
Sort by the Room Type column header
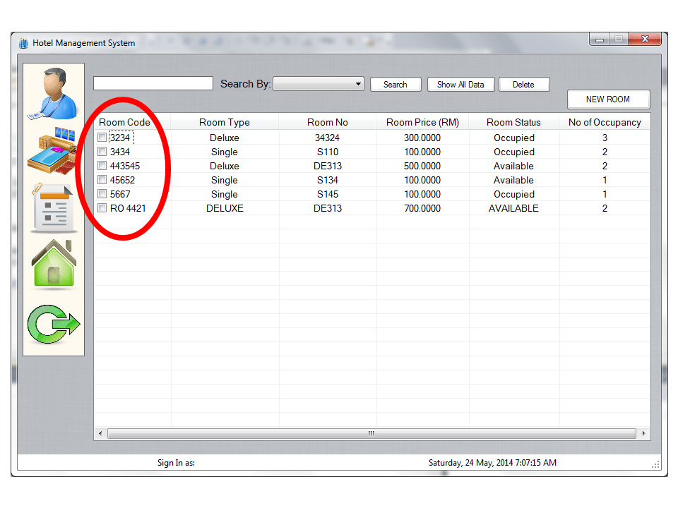coord(225,122)
